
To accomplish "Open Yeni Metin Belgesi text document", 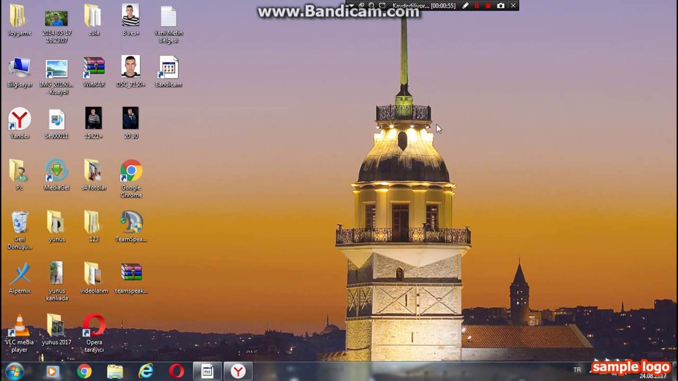I will (x=168, y=24).
